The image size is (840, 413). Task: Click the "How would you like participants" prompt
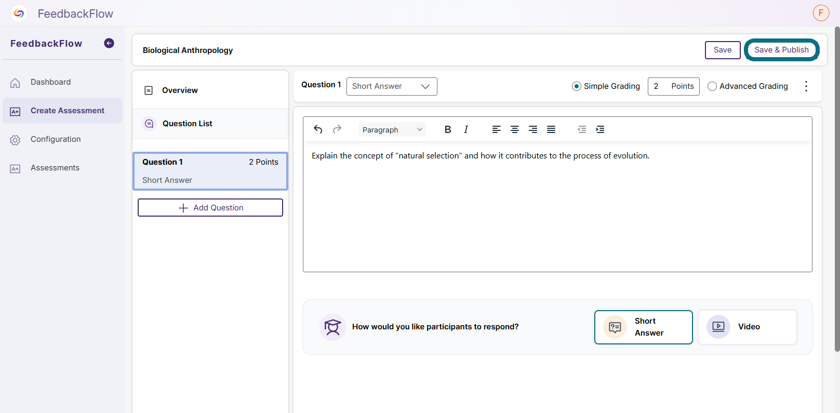pyautogui.click(x=435, y=327)
